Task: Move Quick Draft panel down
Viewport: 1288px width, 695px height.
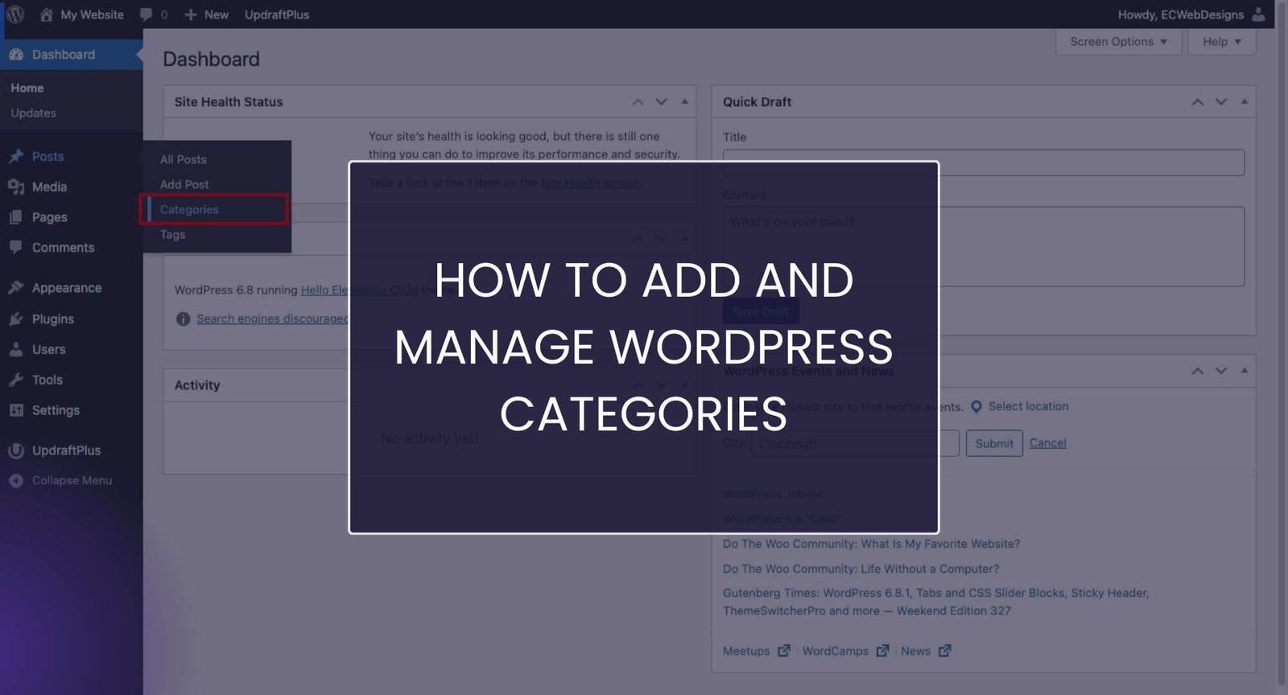Action: click(x=1221, y=102)
